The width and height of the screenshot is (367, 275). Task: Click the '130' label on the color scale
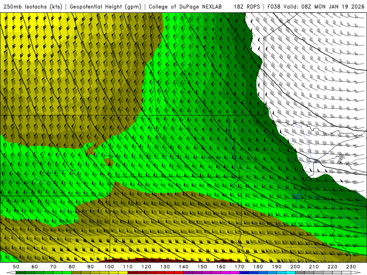coord(165,267)
